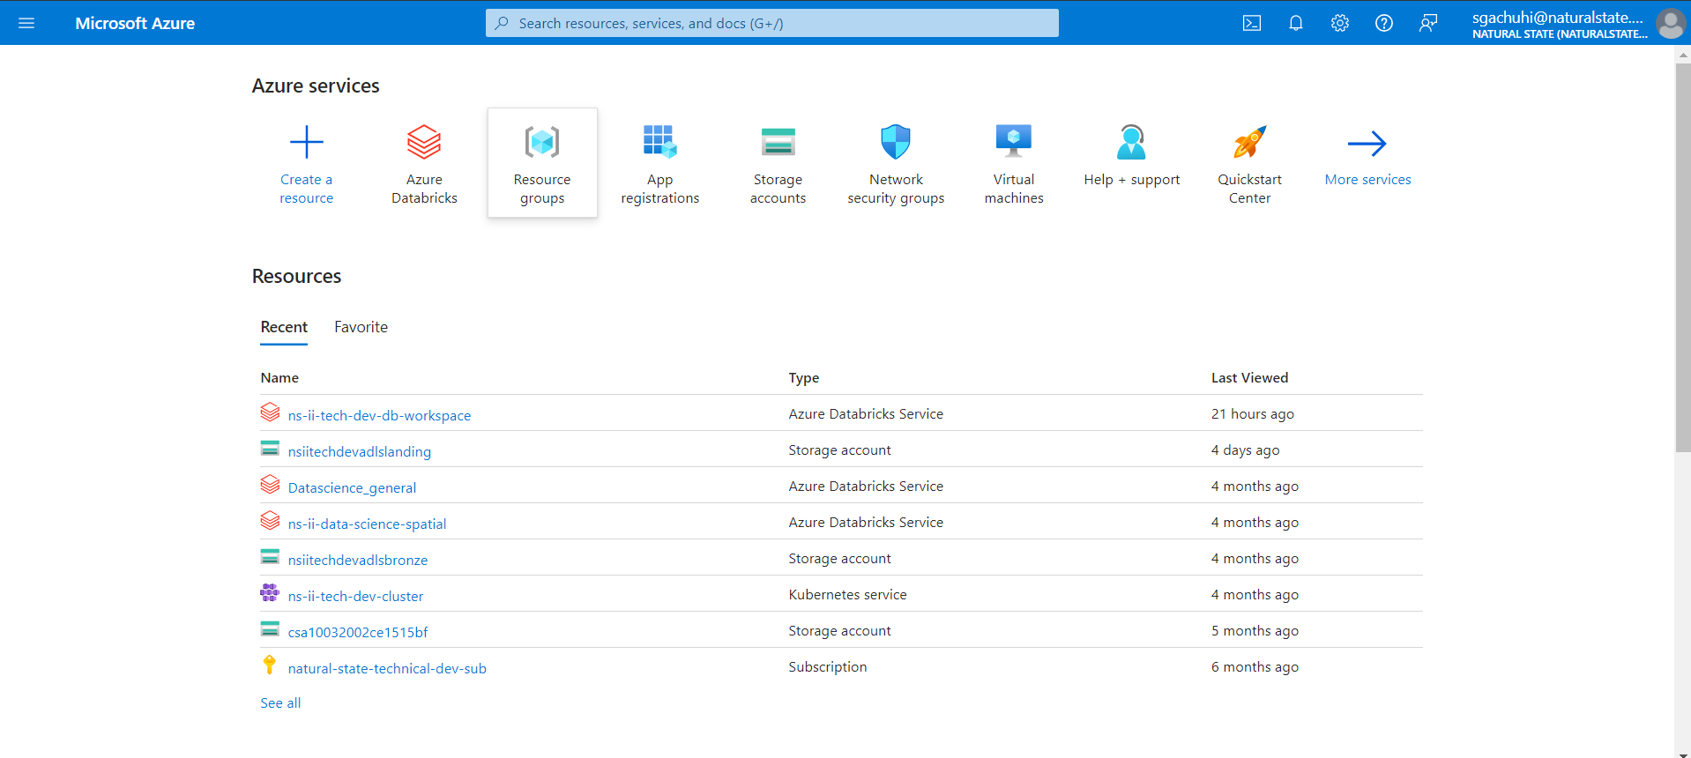Click the scrollbar up arrow
Viewport: 1691px width, 758px height.
point(1683,54)
